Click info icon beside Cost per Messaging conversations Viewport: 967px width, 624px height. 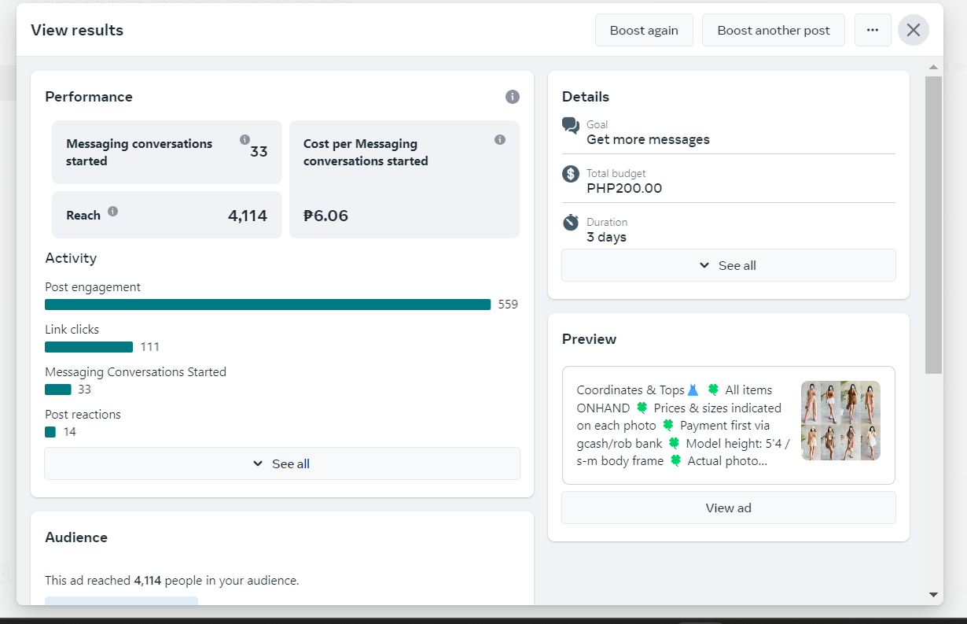[500, 139]
